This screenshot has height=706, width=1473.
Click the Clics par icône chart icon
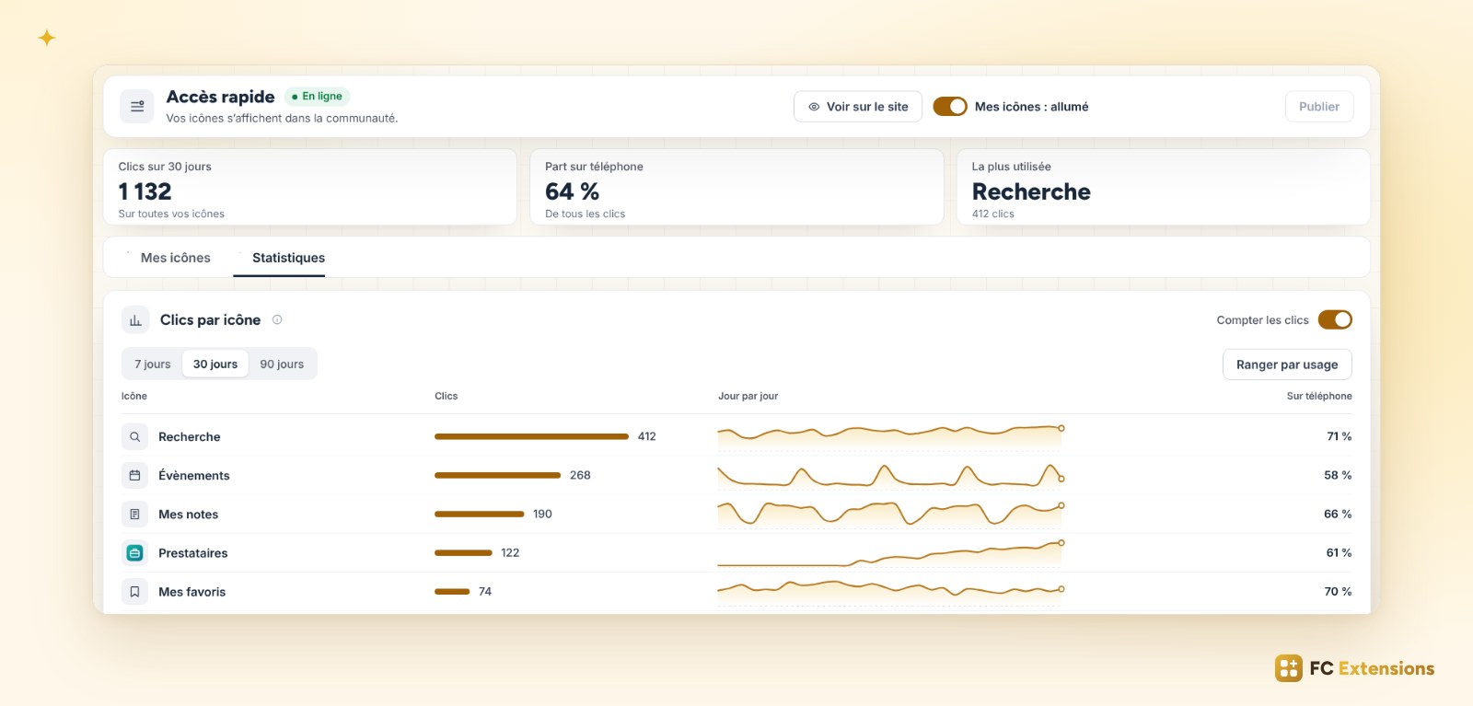point(135,320)
